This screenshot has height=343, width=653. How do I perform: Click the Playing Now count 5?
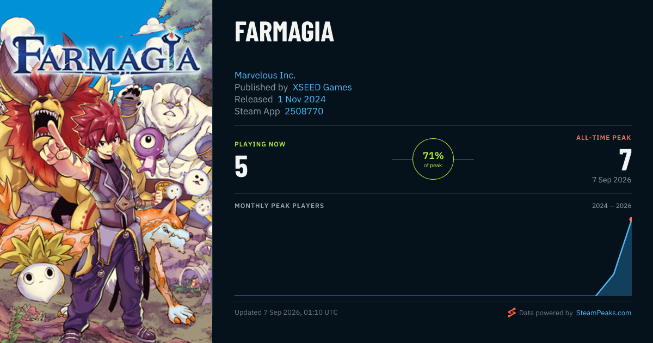pyautogui.click(x=241, y=167)
